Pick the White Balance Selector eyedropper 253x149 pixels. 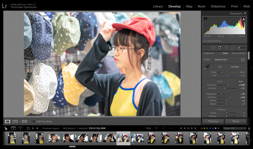pyautogui.click(x=206, y=67)
